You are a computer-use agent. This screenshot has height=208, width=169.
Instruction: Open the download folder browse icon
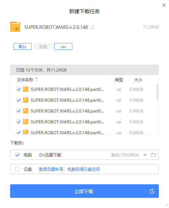(153, 155)
